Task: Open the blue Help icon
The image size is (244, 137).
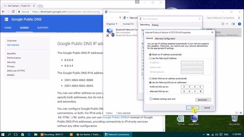Action: [239, 24]
